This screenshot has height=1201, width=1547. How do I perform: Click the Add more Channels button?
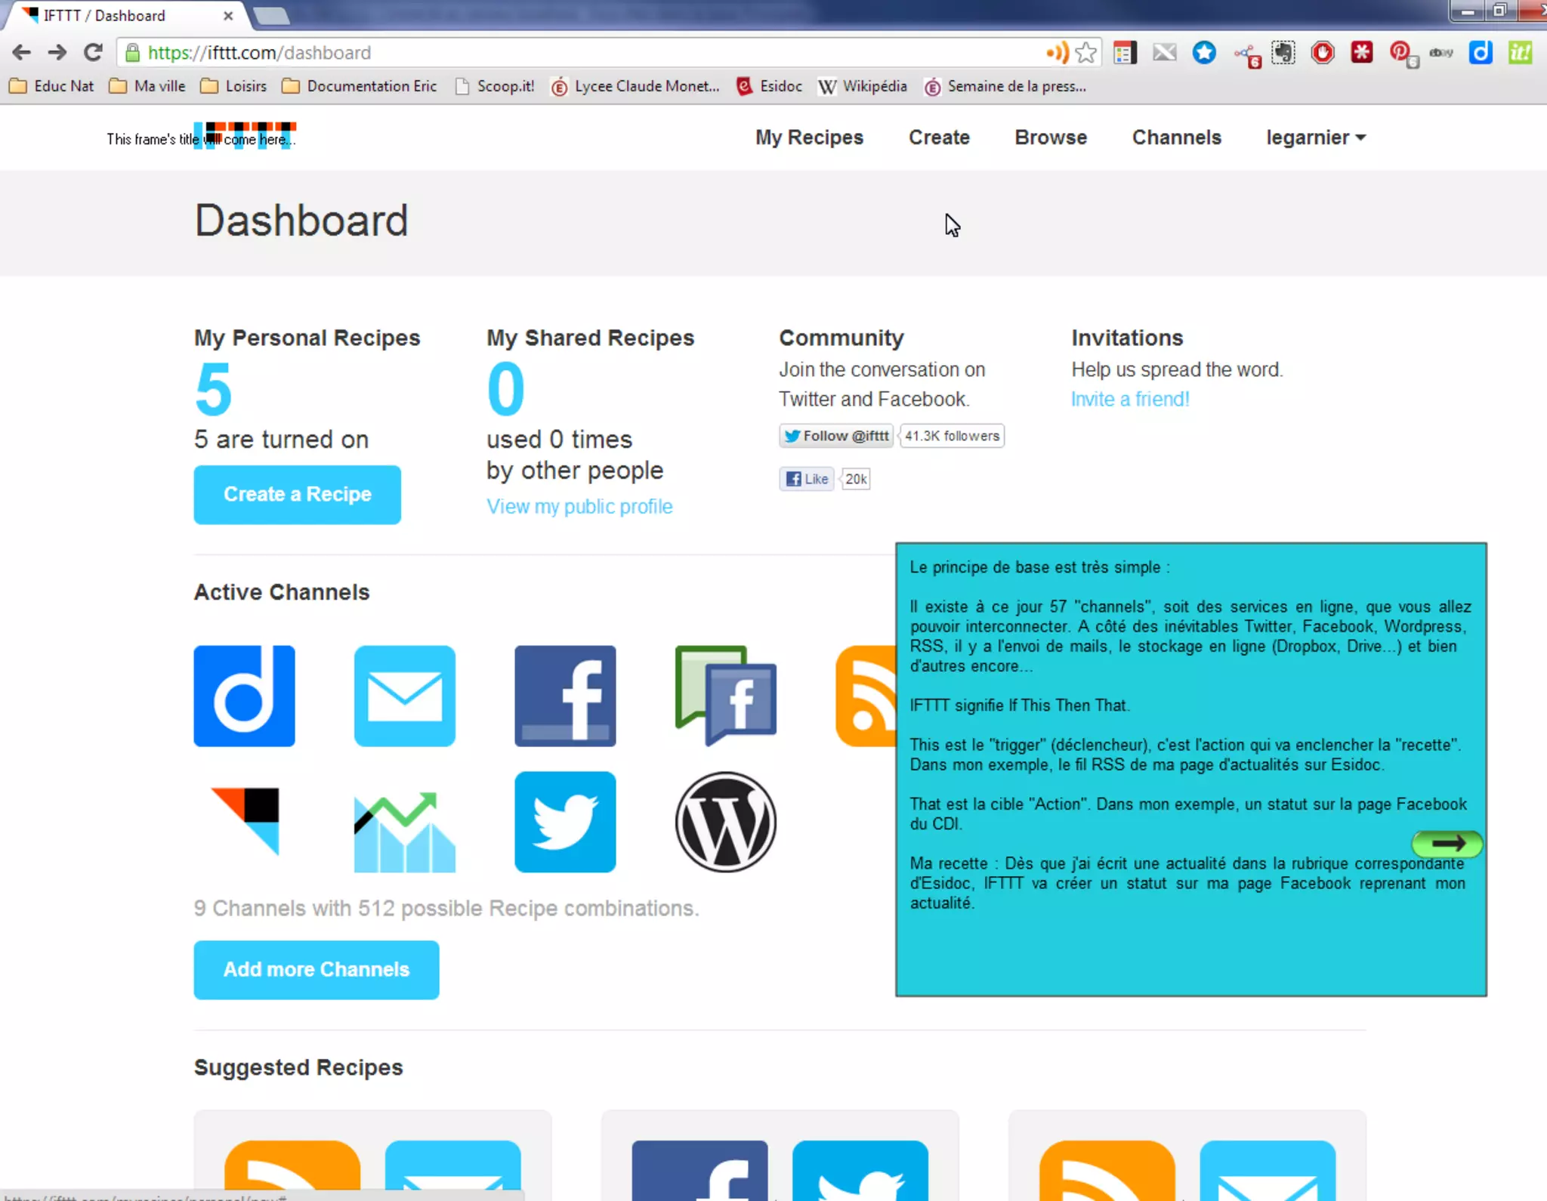coord(316,969)
